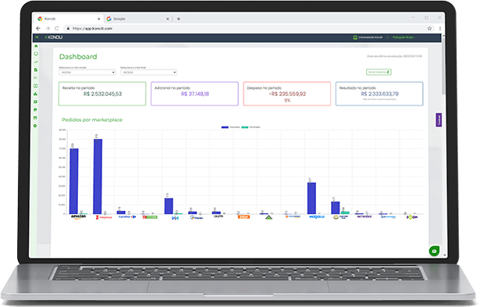480x307 pixels.
Task: Close the Google browser tab
Action: 168,19
